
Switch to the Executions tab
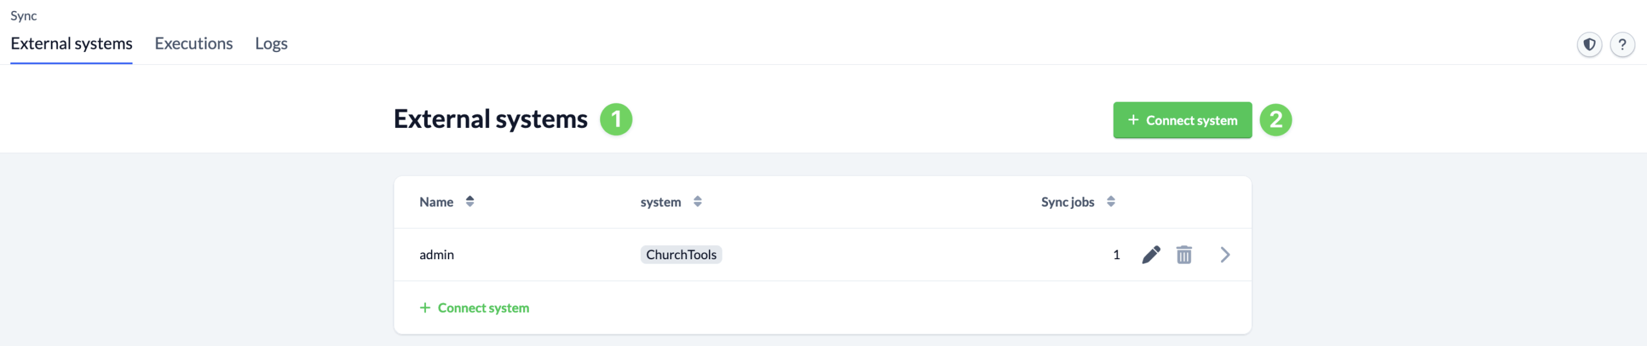pyautogui.click(x=194, y=44)
